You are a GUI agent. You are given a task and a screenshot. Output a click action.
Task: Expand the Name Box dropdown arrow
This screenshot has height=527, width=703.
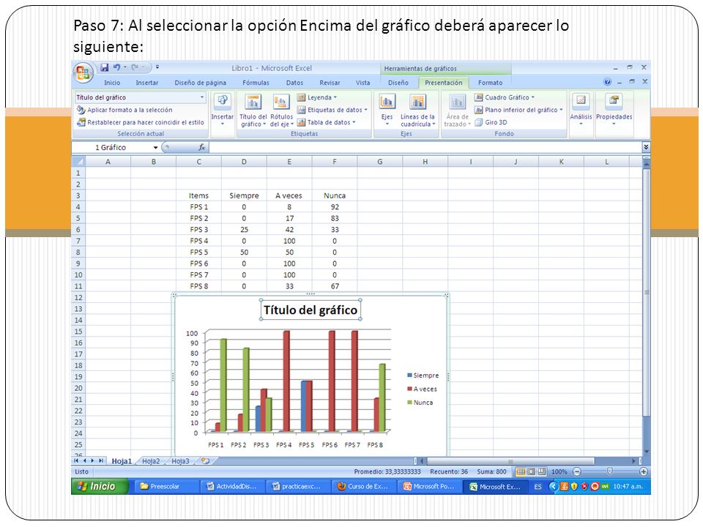click(x=155, y=147)
